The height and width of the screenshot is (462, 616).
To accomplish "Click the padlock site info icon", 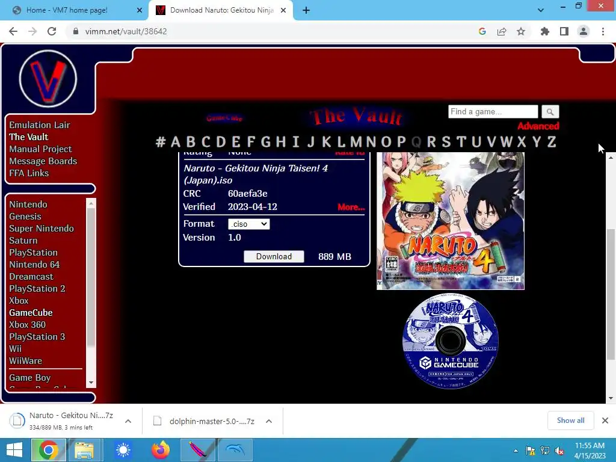I will pos(76,31).
